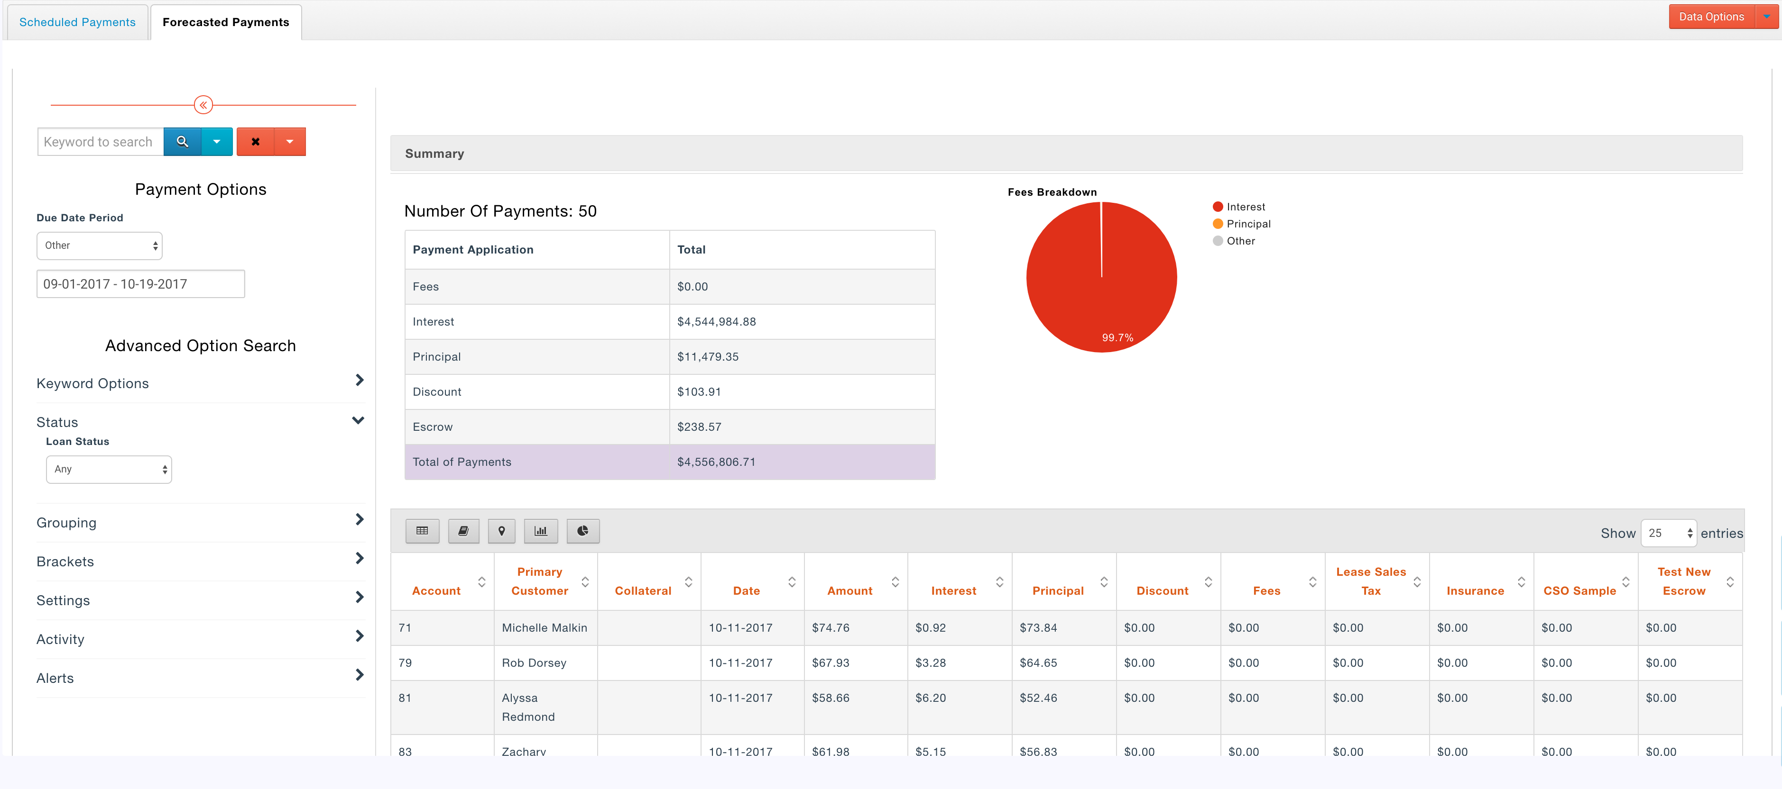This screenshot has width=1782, height=789.
Task: Collapse sidebar with the double-chevron circle
Action: pyautogui.click(x=203, y=105)
